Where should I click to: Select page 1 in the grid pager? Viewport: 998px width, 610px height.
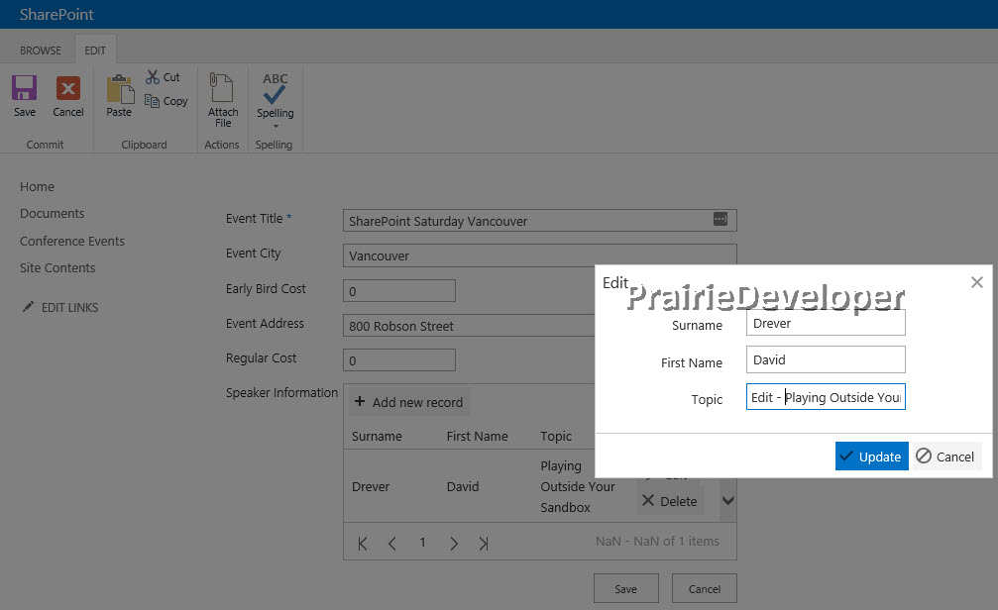pos(422,542)
